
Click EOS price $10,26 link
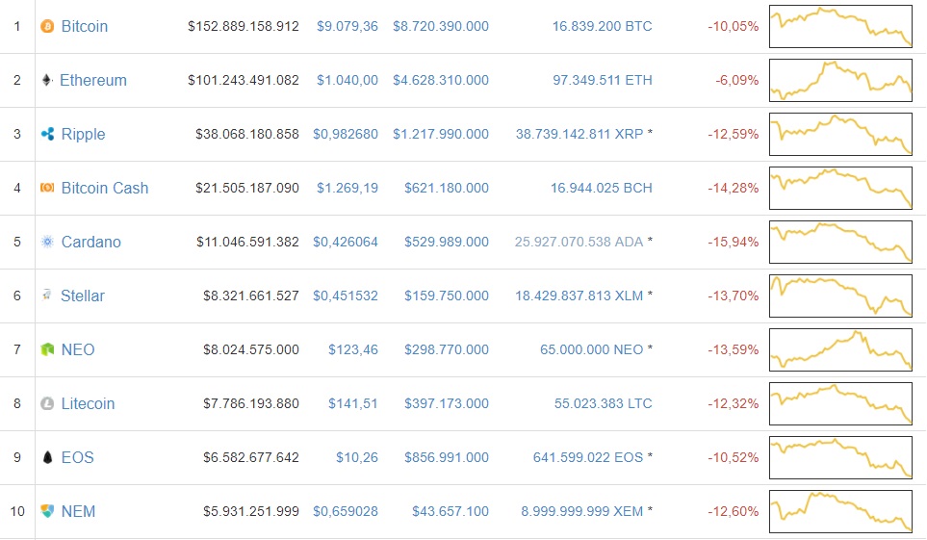coord(357,458)
